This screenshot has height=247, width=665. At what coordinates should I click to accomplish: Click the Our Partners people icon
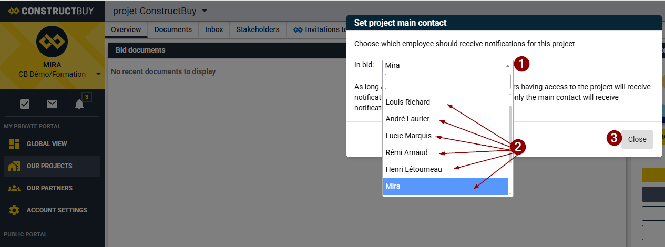point(14,188)
